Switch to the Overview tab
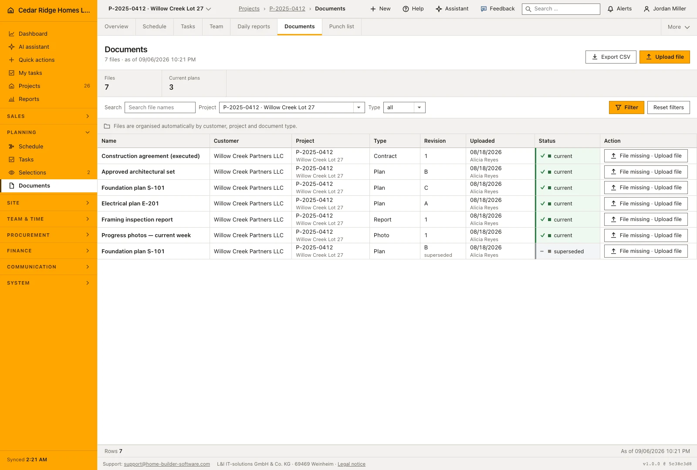The width and height of the screenshot is (697, 470). pyautogui.click(x=116, y=27)
